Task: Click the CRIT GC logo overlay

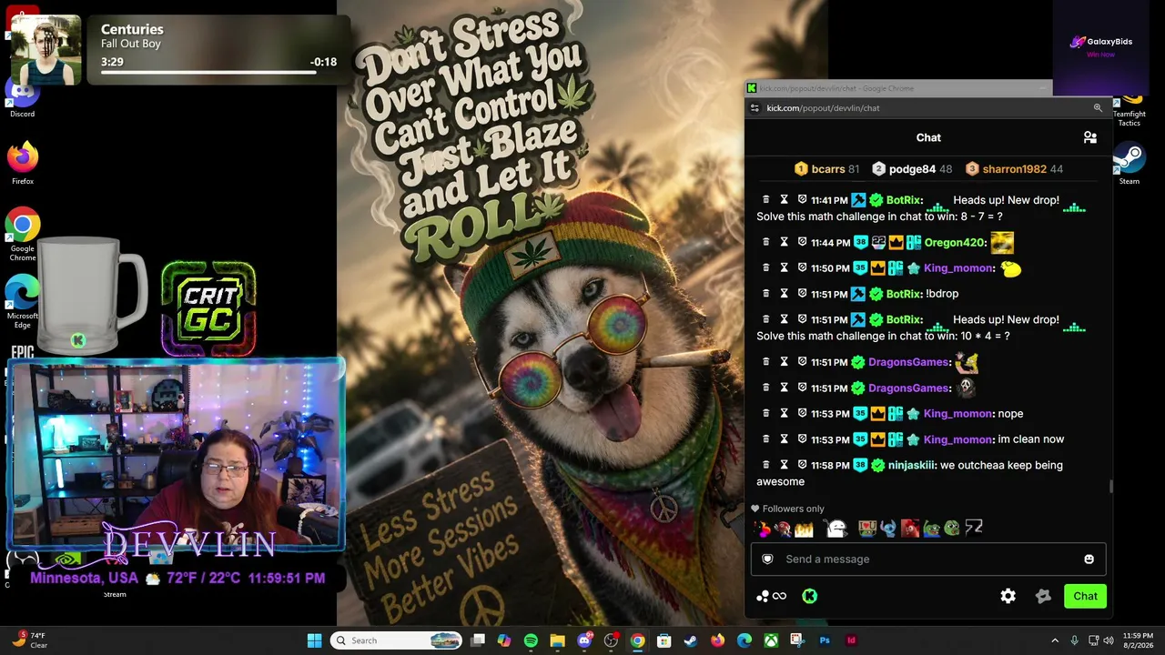Action: pos(208,309)
